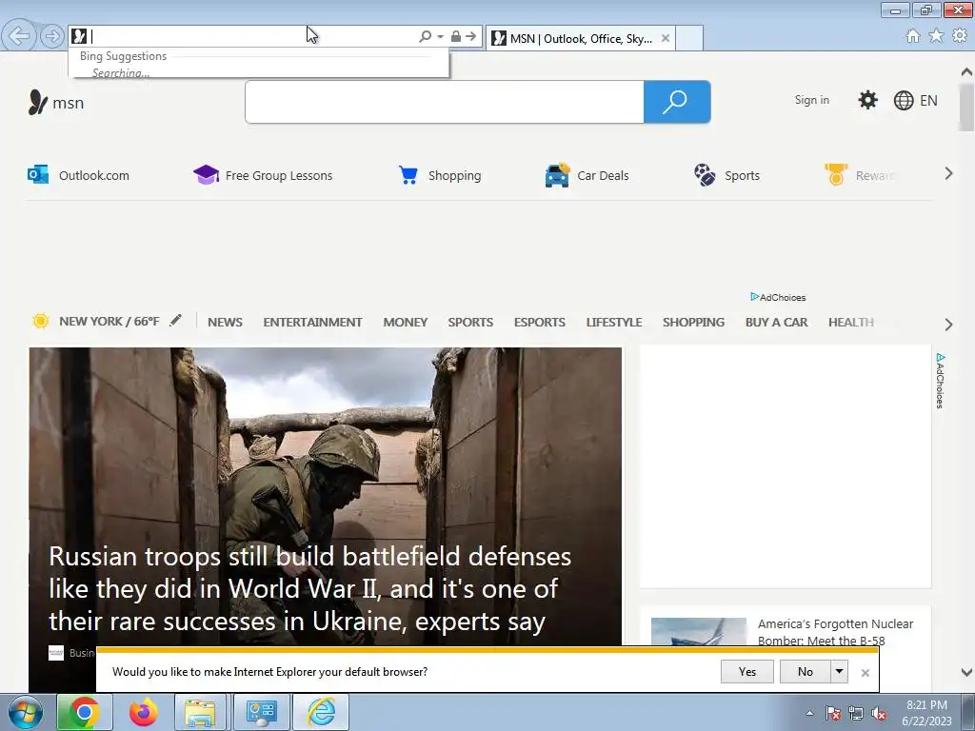Edit location with the pencil icon

[x=176, y=320]
